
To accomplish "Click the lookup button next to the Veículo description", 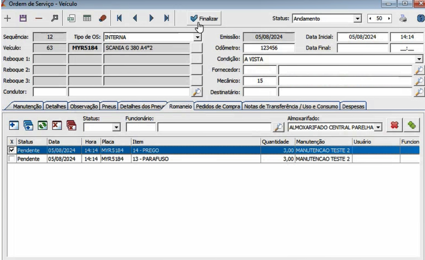I will point(197,48).
